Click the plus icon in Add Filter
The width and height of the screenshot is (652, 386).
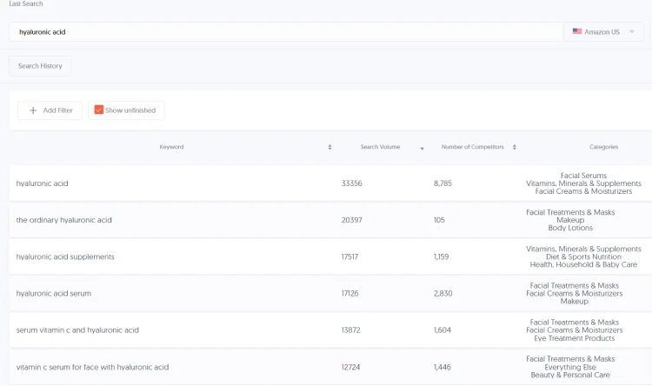coord(33,110)
